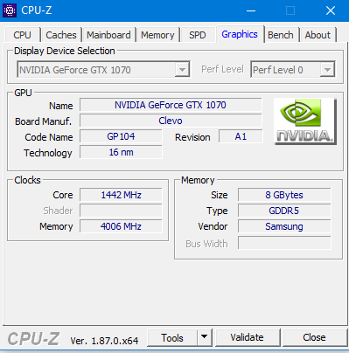Click the Ver. 1.87.0.x64 version text
This screenshot has width=349, height=353.
[x=104, y=341]
